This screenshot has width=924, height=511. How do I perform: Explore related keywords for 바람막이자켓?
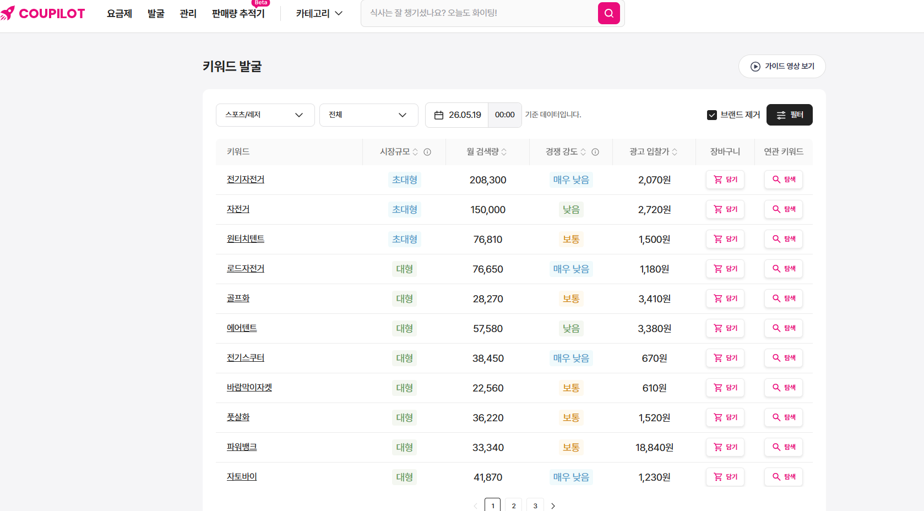784,388
